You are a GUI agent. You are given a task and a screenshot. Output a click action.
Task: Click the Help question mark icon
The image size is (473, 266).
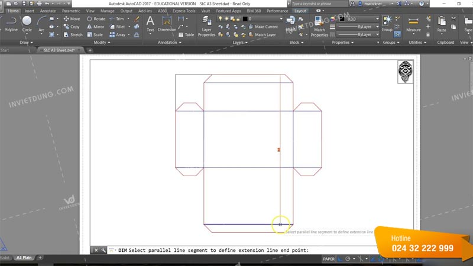click(x=422, y=4)
